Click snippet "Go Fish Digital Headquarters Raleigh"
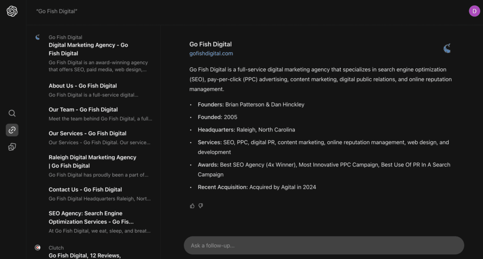 (100, 199)
